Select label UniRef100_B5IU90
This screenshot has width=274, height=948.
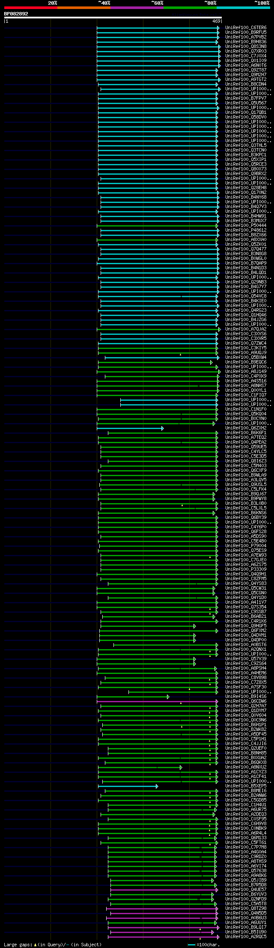[x=246, y=932]
